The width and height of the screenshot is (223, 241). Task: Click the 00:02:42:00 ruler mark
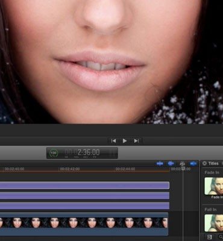(70, 169)
